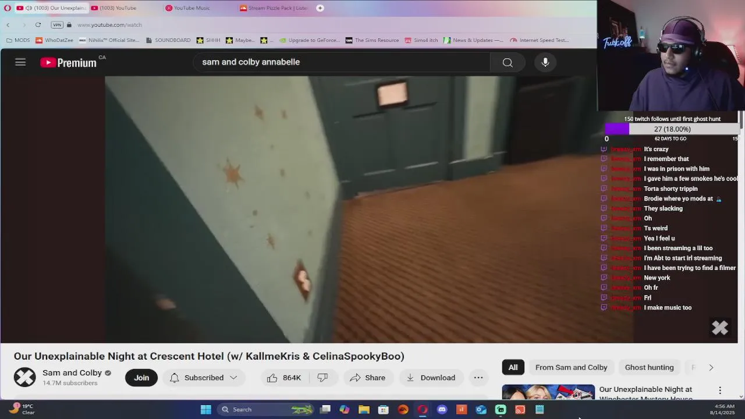745x419 pixels.
Task: Select the From Sam and Colby chip
Action: [571, 367]
